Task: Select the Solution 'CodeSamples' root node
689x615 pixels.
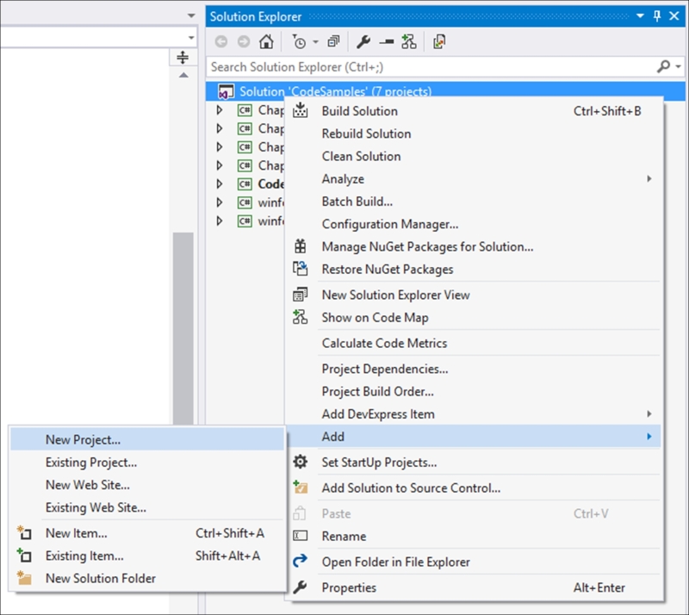Action: tap(445, 91)
